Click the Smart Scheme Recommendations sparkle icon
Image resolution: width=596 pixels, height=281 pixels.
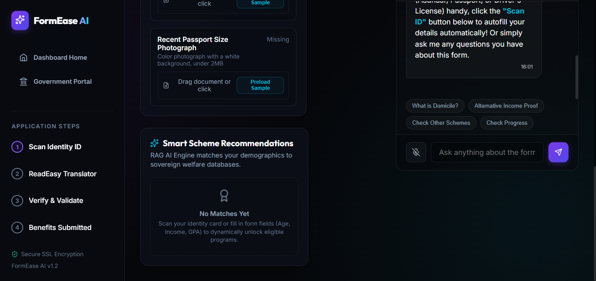(155, 143)
